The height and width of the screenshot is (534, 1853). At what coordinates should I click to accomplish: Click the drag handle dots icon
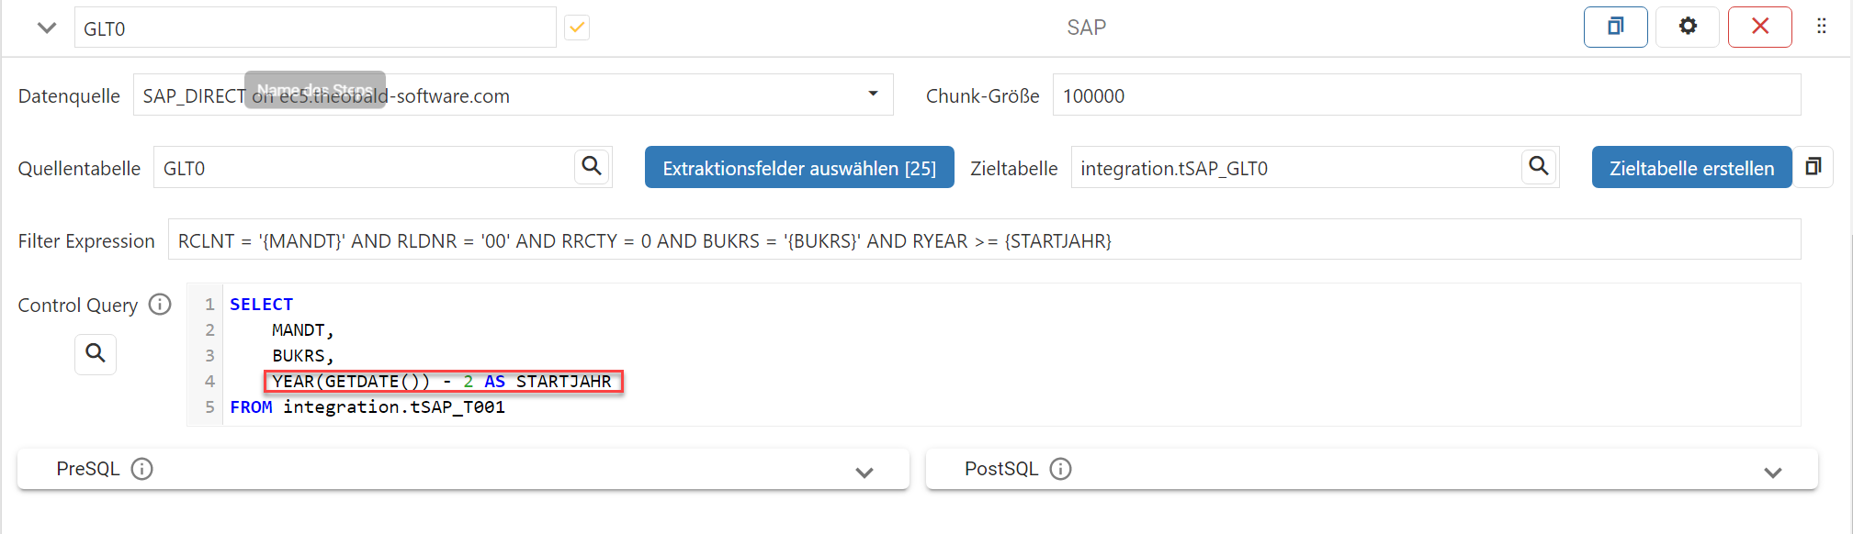tap(1821, 27)
